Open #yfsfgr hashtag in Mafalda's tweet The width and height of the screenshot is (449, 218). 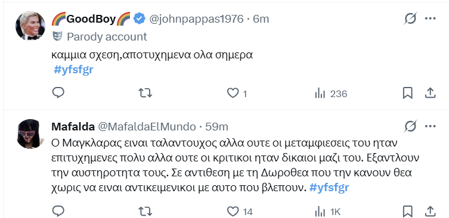[x=329, y=188]
